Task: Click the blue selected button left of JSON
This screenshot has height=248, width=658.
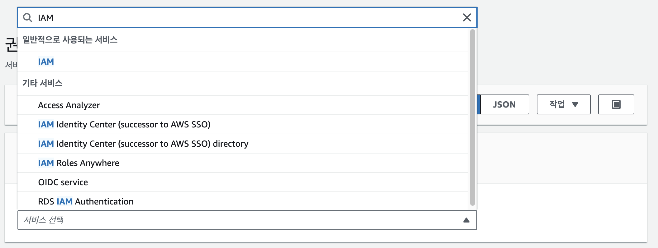Action: coord(479,104)
